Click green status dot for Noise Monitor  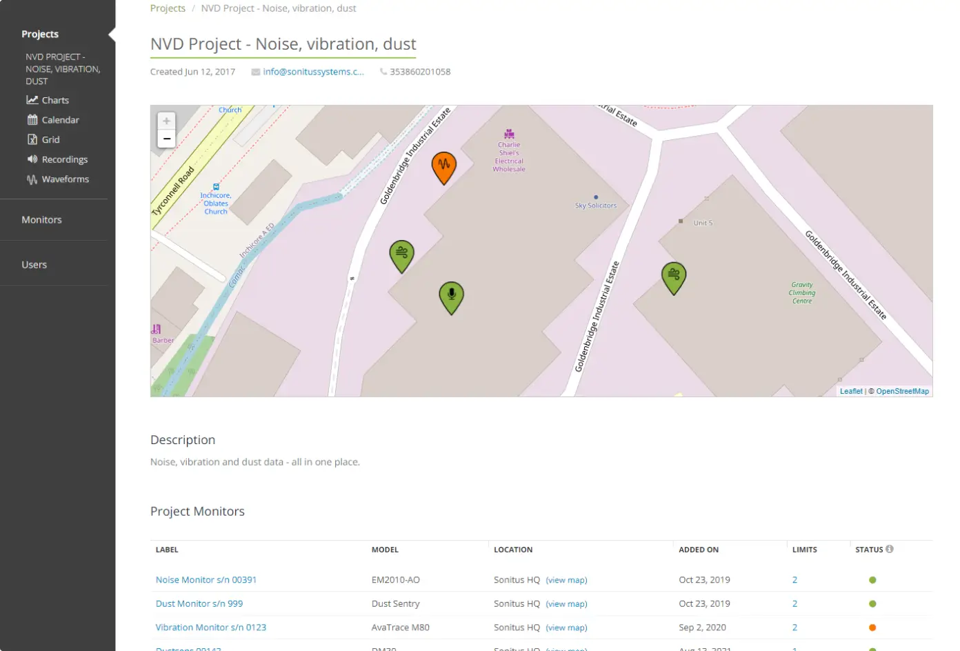(872, 580)
